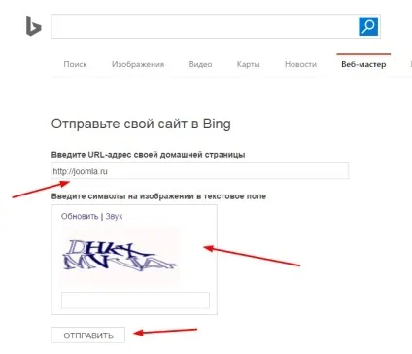
Task: Focus the captcha text input field
Action: click(135, 301)
